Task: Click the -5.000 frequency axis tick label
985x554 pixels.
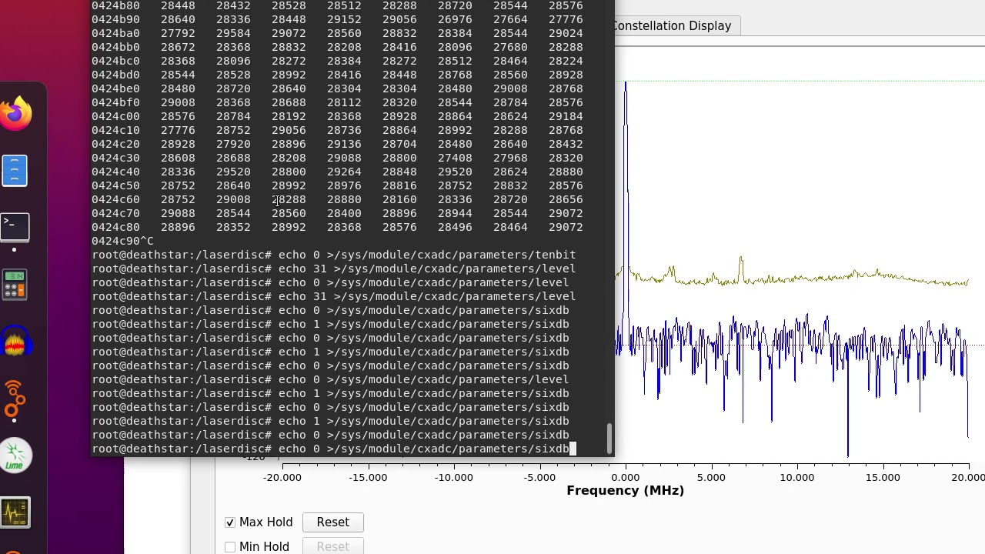Action: (539, 477)
